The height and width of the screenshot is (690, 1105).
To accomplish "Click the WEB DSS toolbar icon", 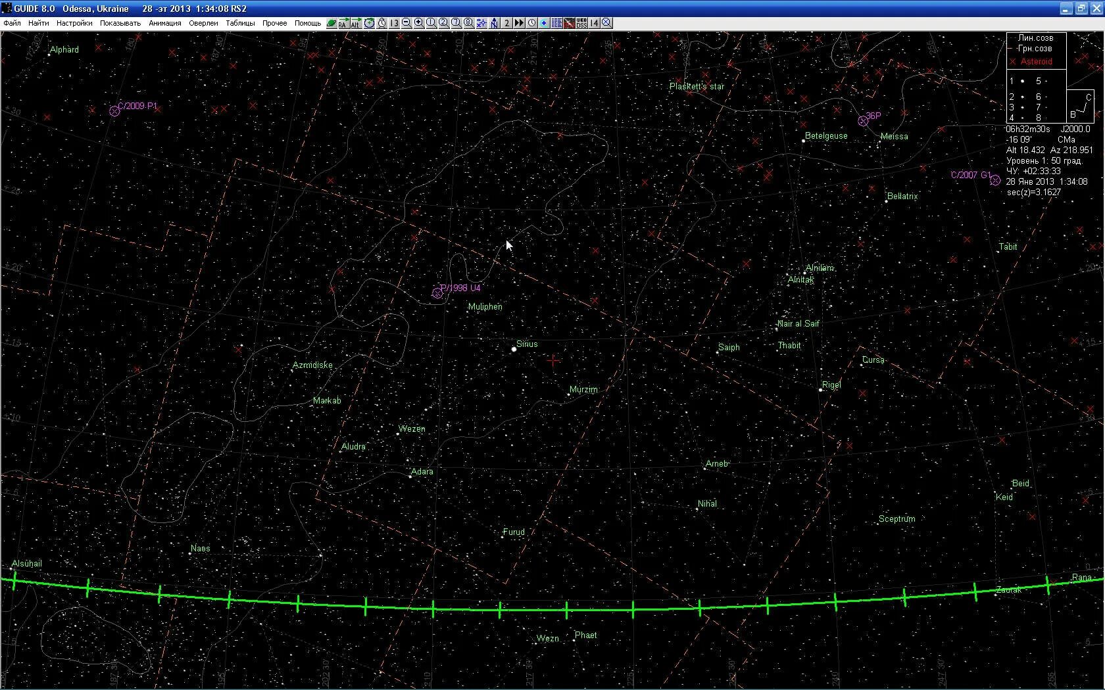I will pos(581,23).
